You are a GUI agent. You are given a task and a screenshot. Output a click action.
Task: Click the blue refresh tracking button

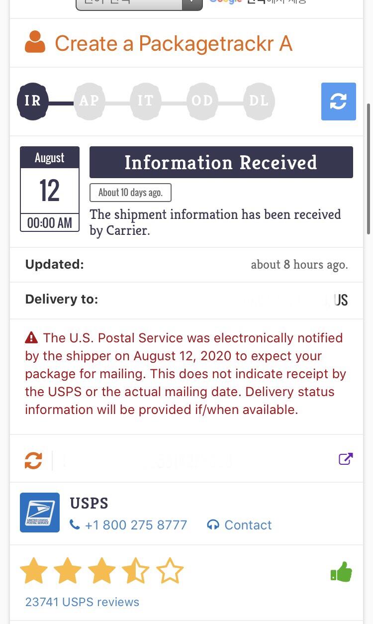point(338,102)
